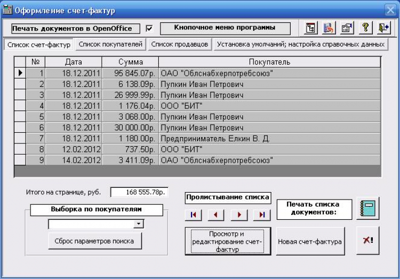Select ОАО "Облснабхерпотребсоюз" in row 1

(270, 73)
